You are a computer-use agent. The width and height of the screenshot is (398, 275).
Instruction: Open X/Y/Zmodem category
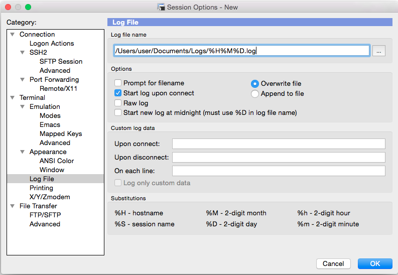(50, 197)
